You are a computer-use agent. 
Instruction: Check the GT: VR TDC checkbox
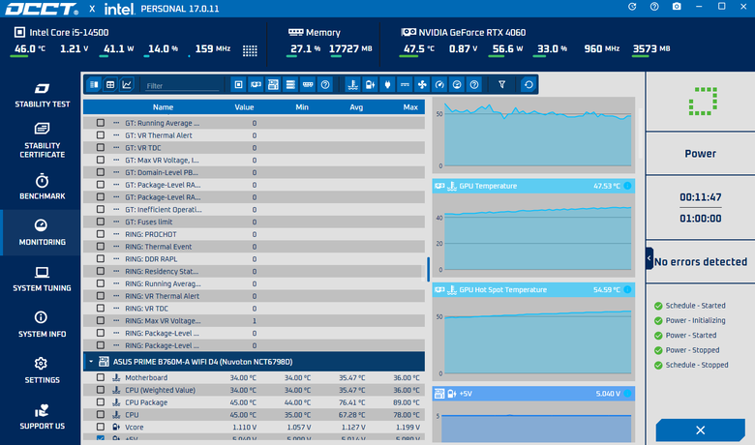click(100, 148)
